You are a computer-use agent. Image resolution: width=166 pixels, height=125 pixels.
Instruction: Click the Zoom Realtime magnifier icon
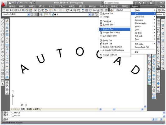[71, 10]
